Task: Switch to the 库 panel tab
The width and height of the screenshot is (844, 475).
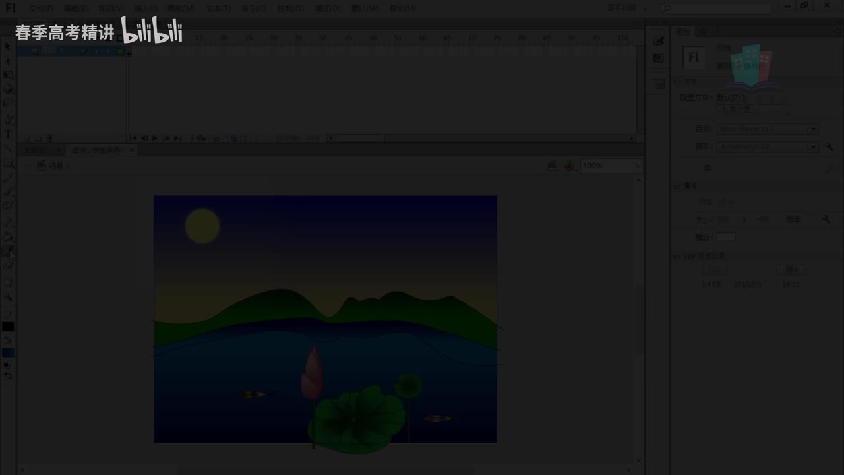Action: pyautogui.click(x=703, y=31)
